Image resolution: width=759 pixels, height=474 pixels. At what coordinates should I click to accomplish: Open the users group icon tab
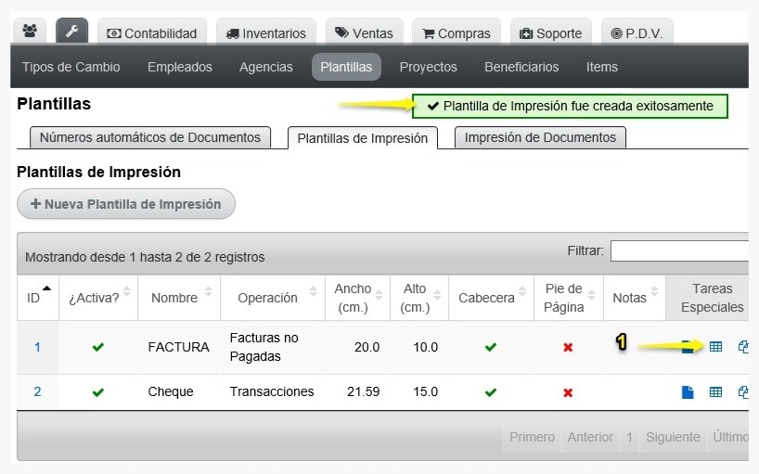click(30, 32)
